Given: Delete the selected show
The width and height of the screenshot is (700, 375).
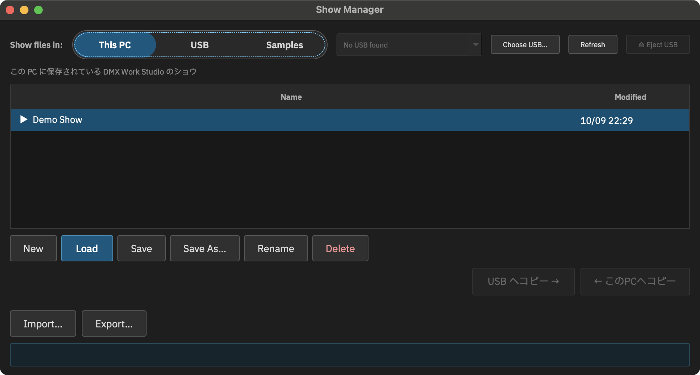Looking at the screenshot, I should tap(340, 248).
